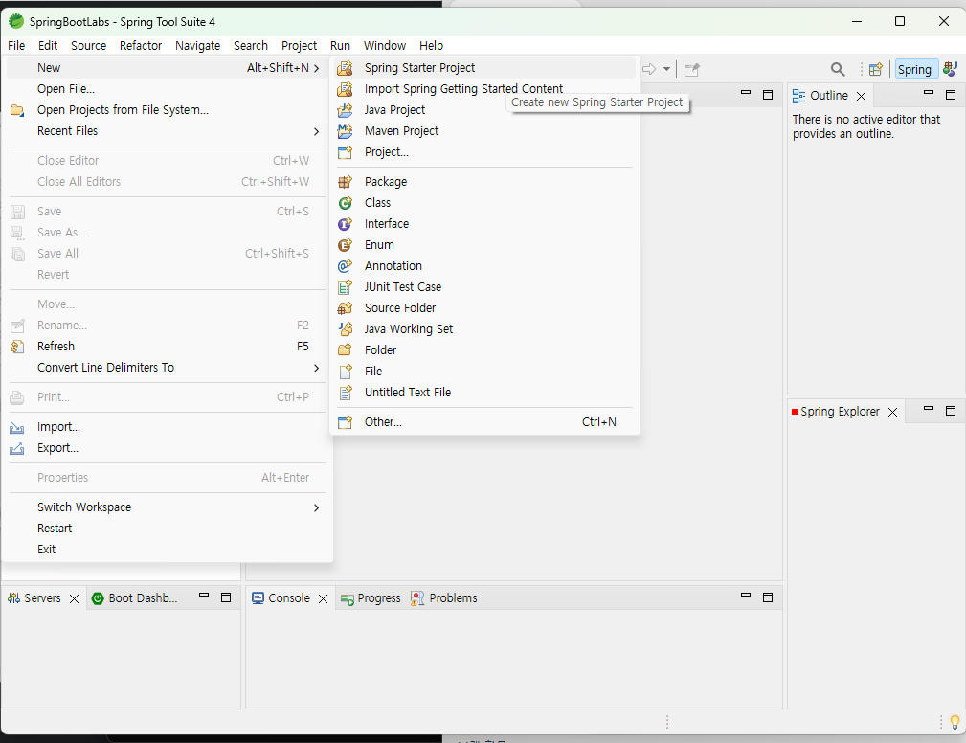Click the Spring Starter Project icon

tap(345, 68)
